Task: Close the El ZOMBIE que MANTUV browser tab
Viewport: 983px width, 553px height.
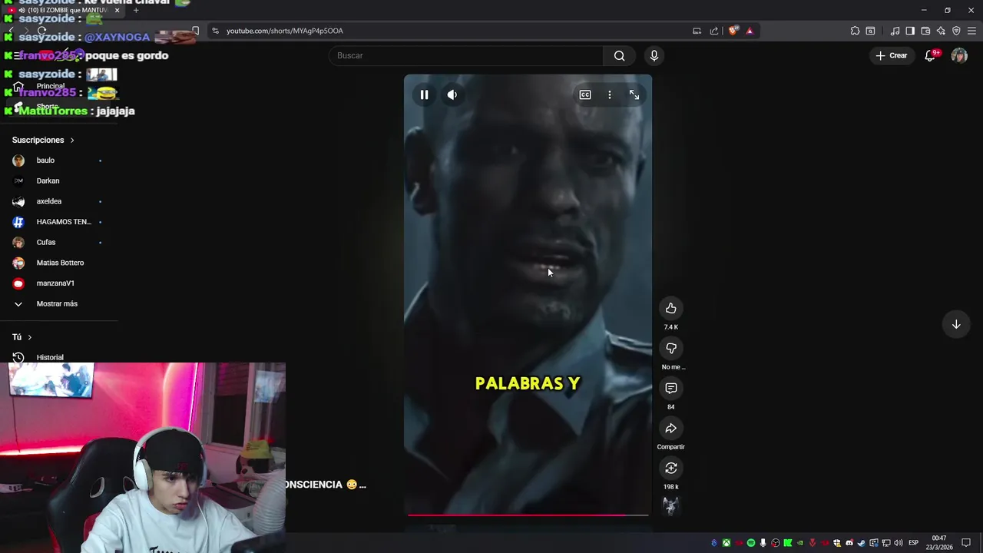Action: click(x=117, y=10)
